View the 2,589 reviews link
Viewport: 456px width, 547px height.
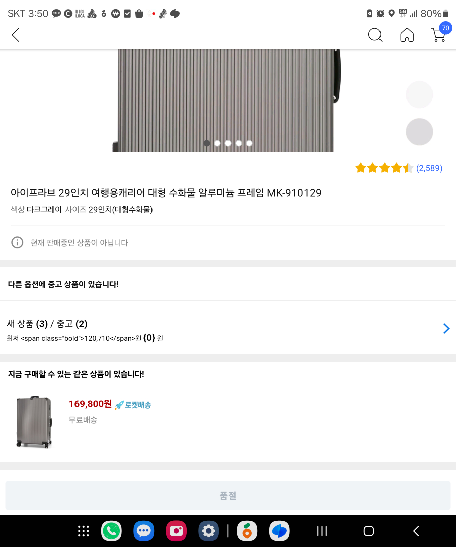point(429,168)
